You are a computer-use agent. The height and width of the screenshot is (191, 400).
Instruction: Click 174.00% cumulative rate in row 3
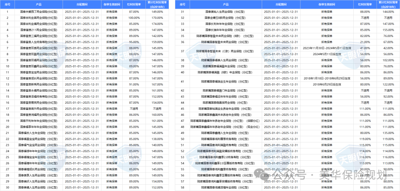coord(157,24)
